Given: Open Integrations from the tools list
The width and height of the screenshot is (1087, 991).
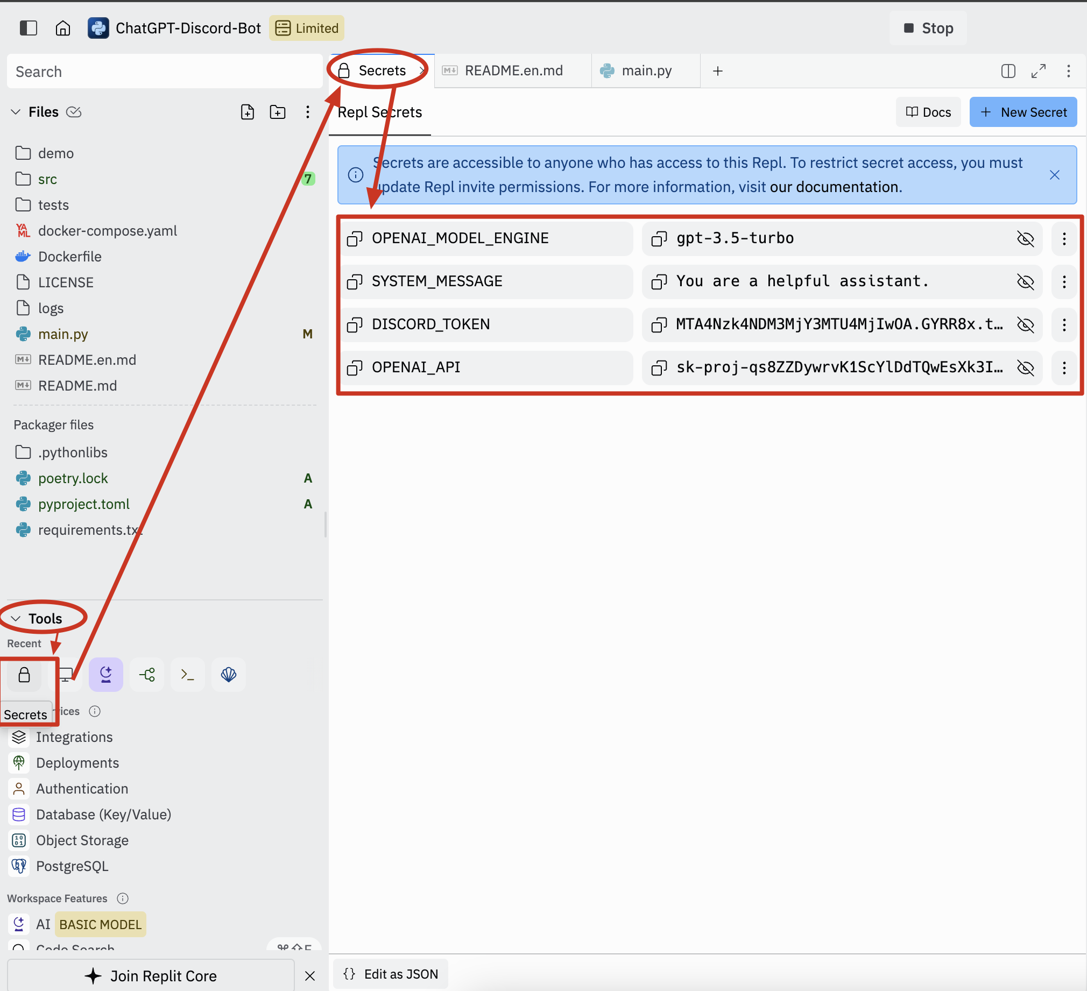Looking at the screenshot, I should [74, 737].
